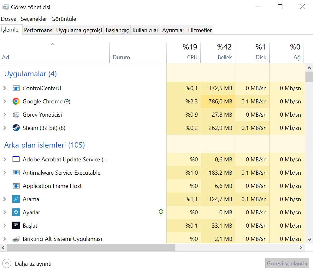Click the Google Chrome process icon
The width and height of the screenshot is (313, 273).
coord(16,102)
